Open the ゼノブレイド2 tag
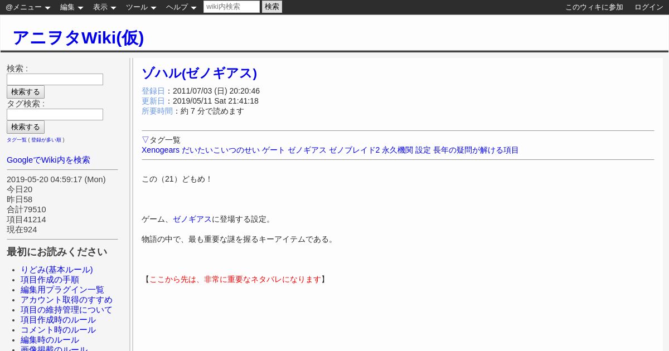Screen dimensions: 669x351 point(354,150)
